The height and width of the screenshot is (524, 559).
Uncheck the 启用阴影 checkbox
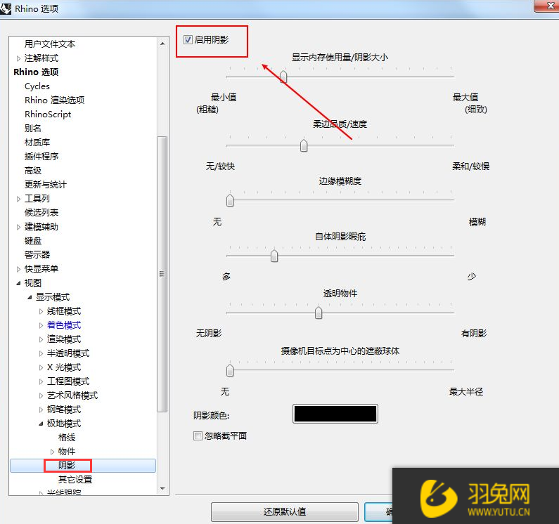click(x=188, y=39)
